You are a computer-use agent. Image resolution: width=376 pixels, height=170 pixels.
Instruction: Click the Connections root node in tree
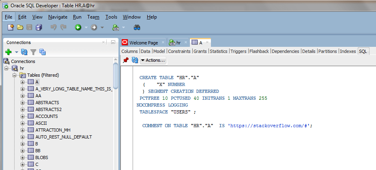pyautogui.click(x=23, y=61)
